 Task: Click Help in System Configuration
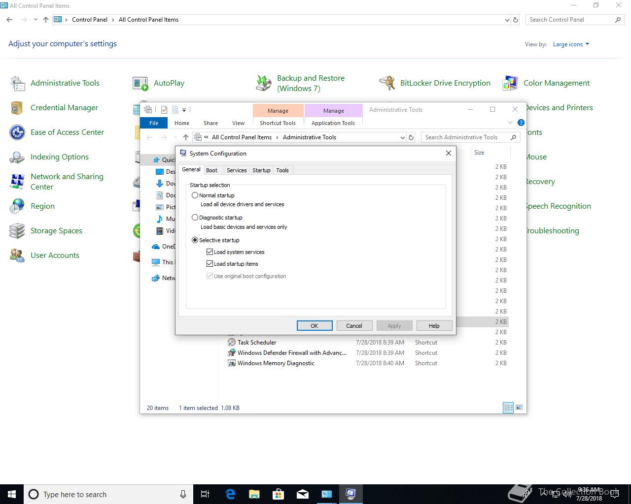[x=434, y=326]
